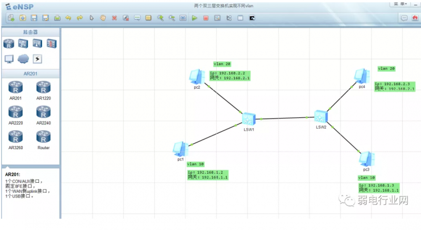Select pc2 computer in the topology
421x230 pixels.
point(197,77)
